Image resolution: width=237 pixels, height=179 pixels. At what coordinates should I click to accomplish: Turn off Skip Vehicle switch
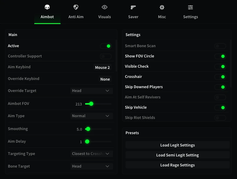[220, 108]
